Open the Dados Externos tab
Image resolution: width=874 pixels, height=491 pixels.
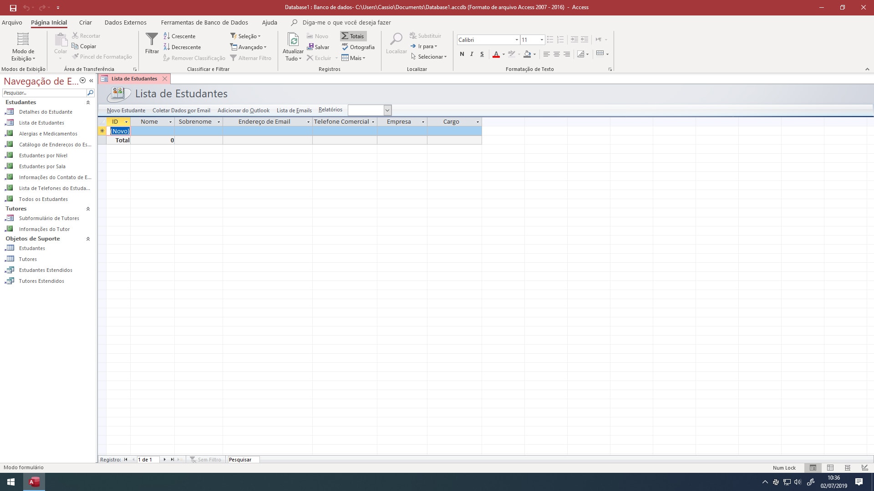(125, 22)
